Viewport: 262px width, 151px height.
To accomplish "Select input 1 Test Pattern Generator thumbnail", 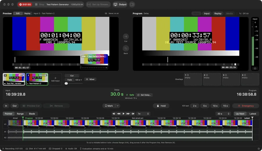I will (x=14, y=79).
